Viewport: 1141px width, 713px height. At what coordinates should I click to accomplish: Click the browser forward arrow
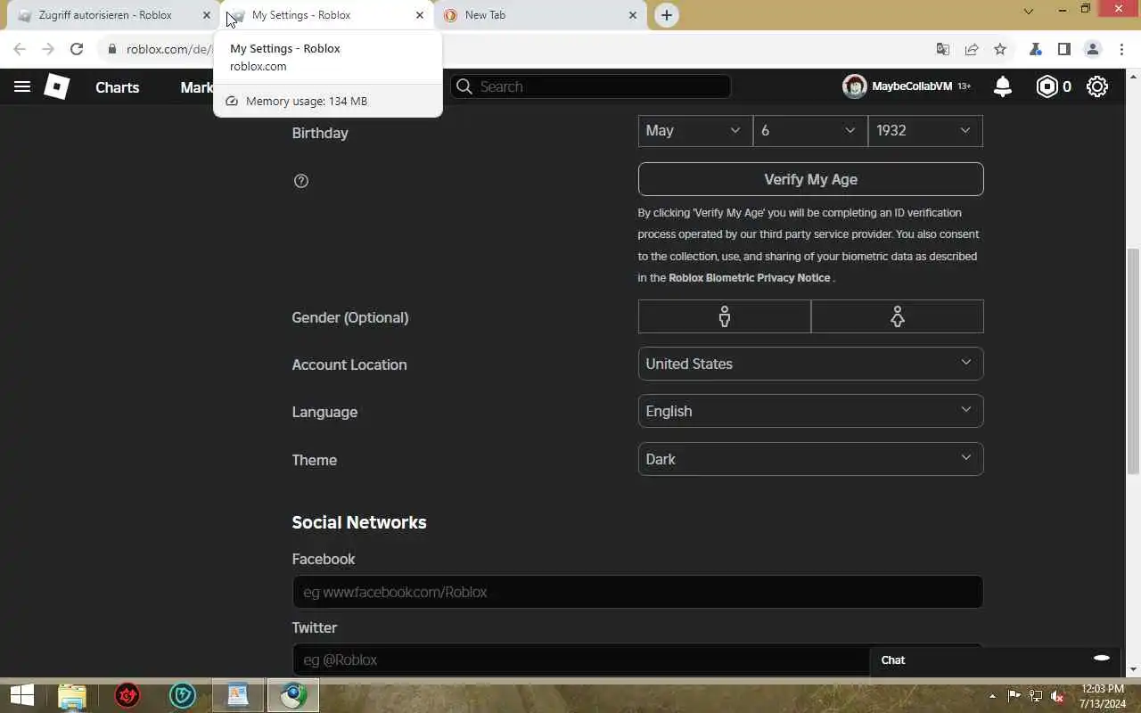coord(48,49)
